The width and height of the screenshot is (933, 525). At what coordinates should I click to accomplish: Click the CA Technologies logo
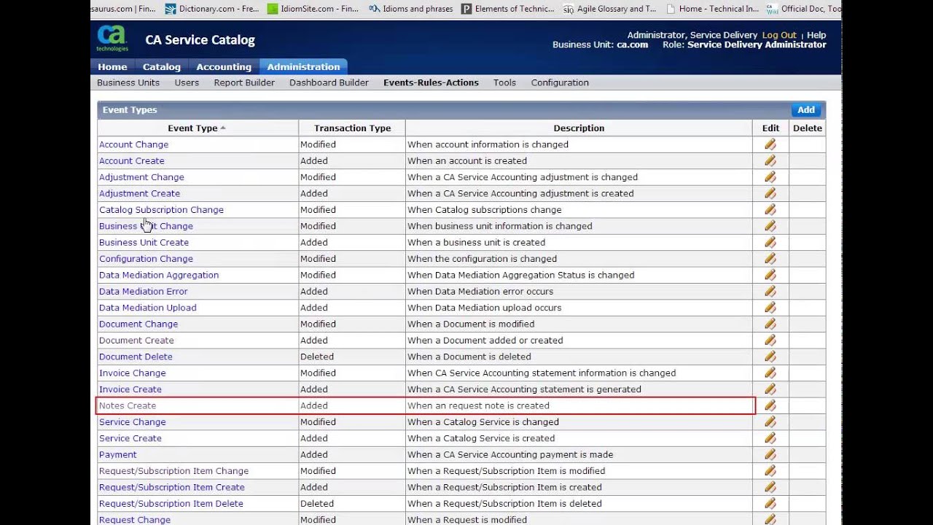[112, 39]
